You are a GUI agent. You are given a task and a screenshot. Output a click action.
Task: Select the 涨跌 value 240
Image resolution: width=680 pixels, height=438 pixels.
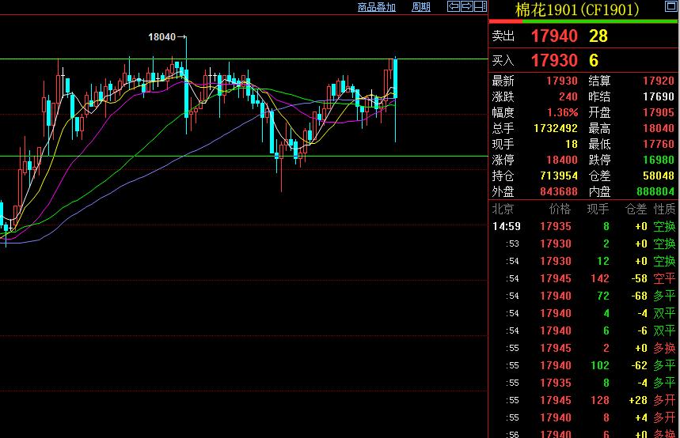coord(568,96)
